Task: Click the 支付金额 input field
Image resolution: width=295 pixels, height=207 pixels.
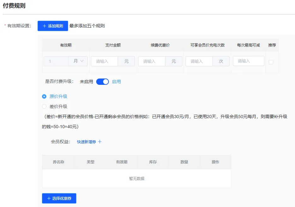Action: 104,61
